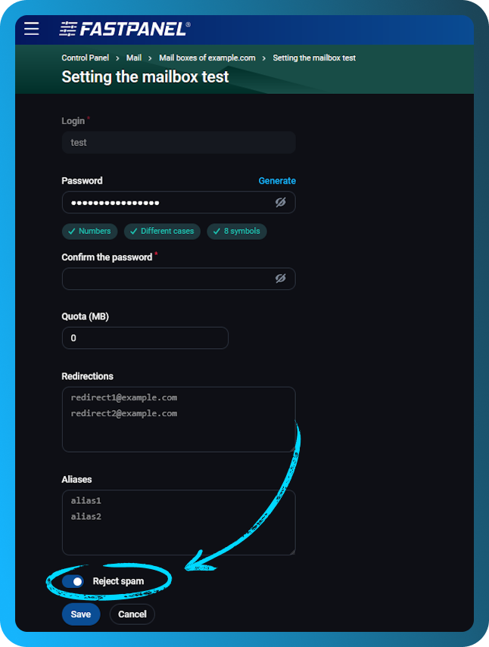
Task: Click the Cancel button
Action: click(x=132, y=614)
